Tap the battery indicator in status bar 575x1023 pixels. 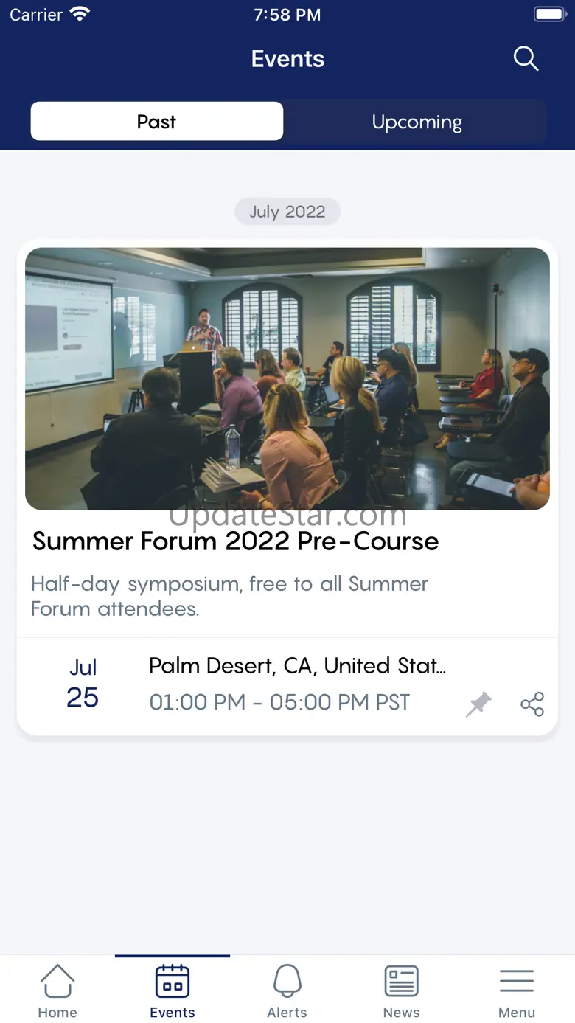(x=549, y=15)
